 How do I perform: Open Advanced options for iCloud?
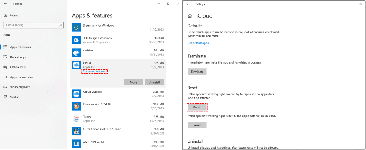94,72
